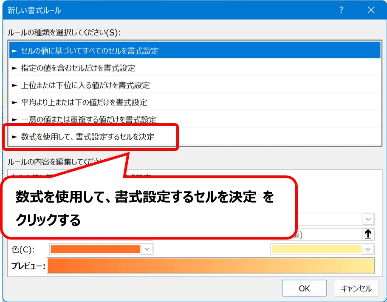Screen dimensions: 387x302
Task: Pick 上位または下位に入る値だけを書式設定
Action: [85, 85]
